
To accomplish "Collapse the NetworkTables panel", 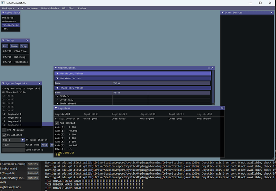I will tap(56, 68).
